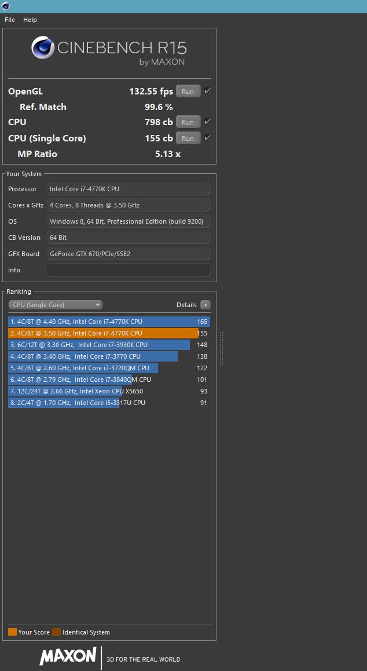Toggle the CPU (Single Core) test checkbox
This screenshot has width=367, height=671.
207,138
